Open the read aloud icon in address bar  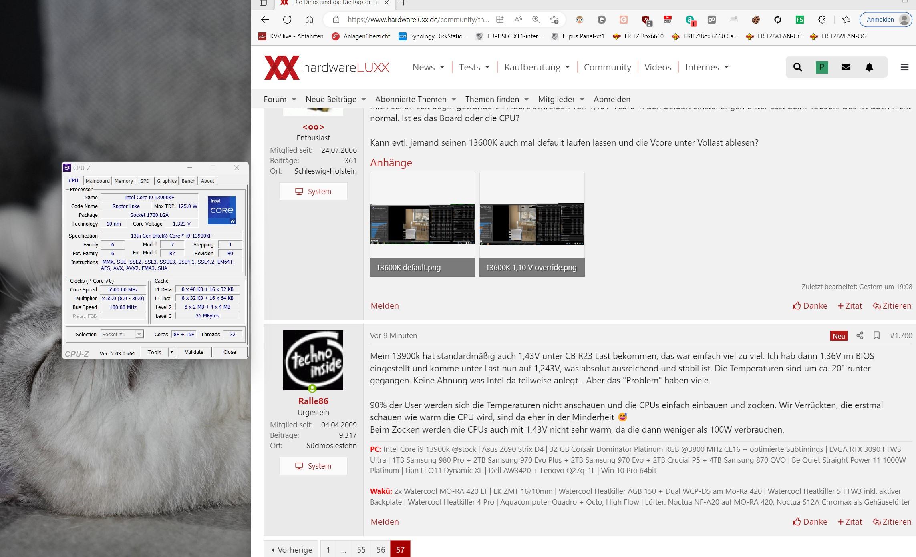tap(518, 19)
